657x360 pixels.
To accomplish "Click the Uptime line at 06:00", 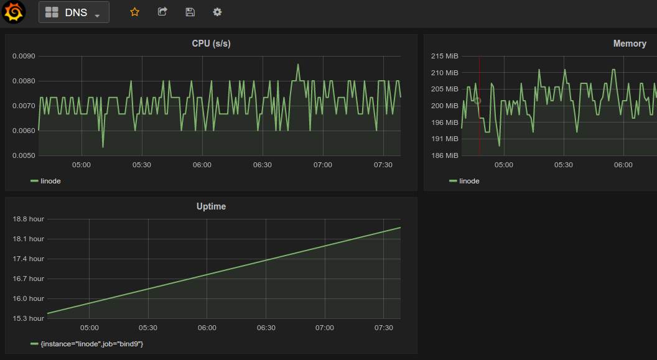I will pyautogui.click(x=207, y=275).
